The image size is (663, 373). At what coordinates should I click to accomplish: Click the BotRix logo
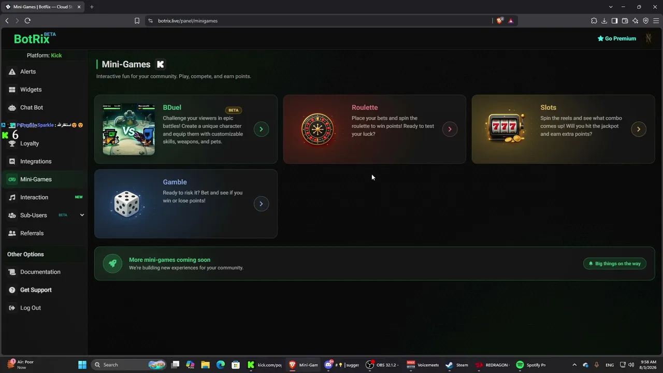point(35,38)
